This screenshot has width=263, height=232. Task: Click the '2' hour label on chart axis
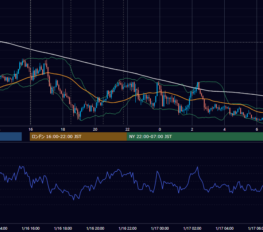192,130
